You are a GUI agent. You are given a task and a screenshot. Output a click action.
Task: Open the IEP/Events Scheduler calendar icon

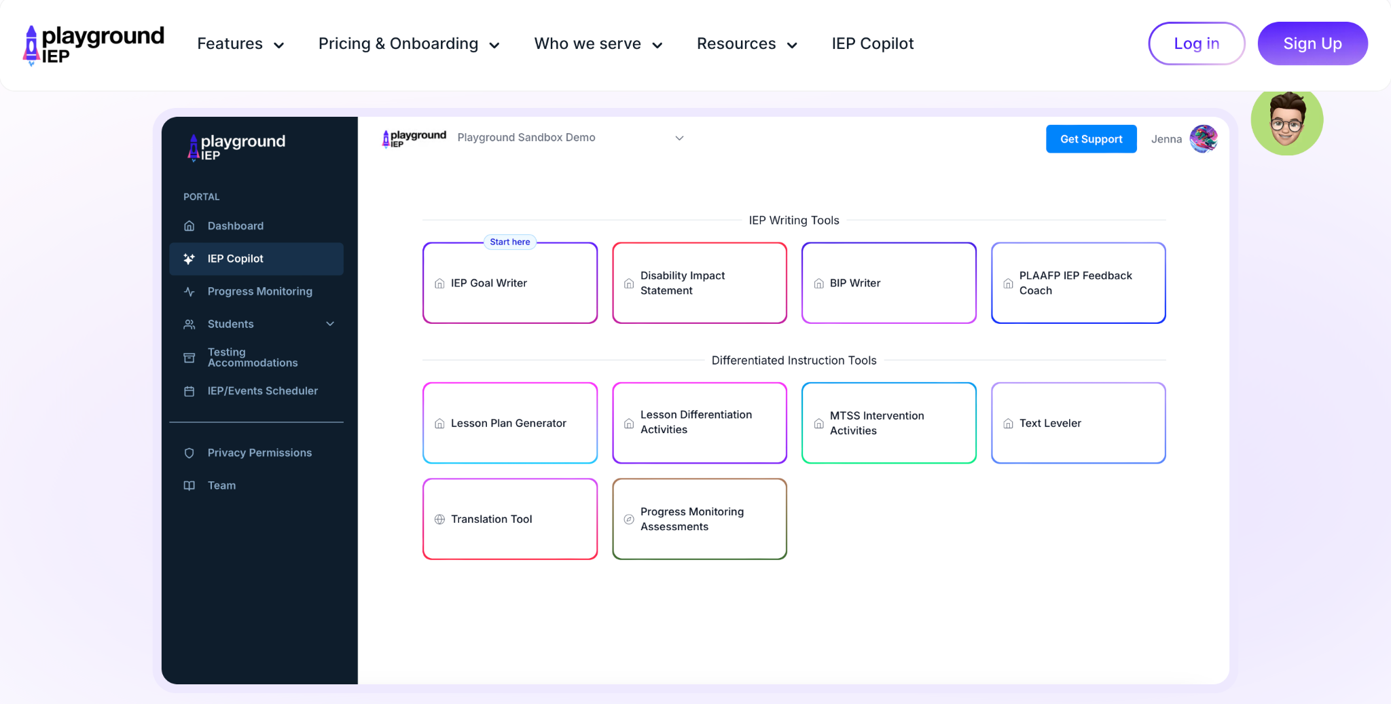[188, 390]
